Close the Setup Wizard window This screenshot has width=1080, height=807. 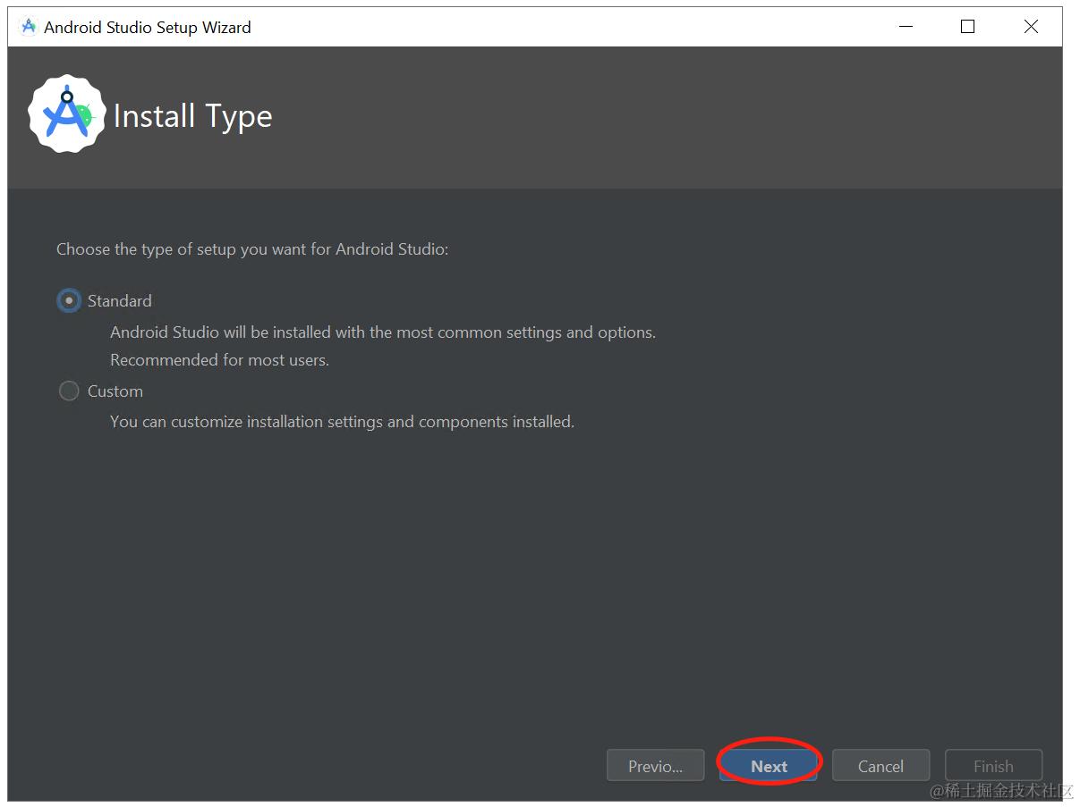tap(1031, 27)
